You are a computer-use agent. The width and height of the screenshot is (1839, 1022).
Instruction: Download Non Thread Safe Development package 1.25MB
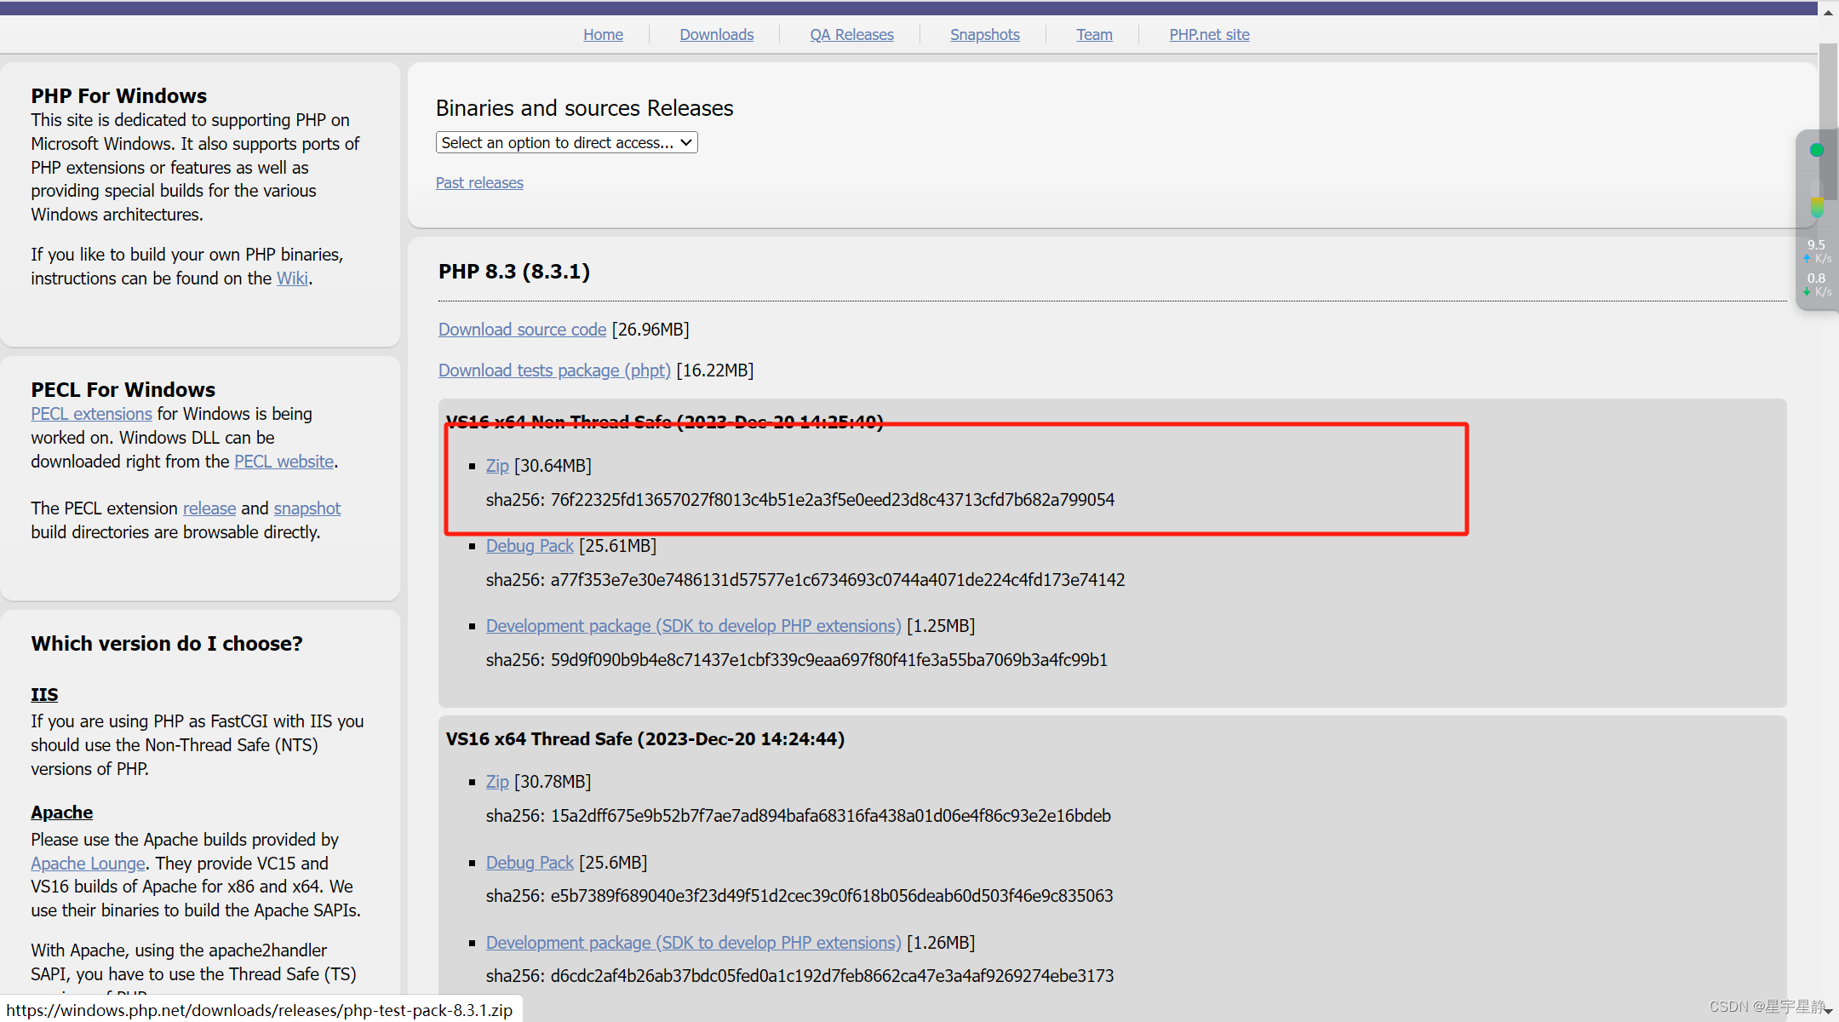693,626
